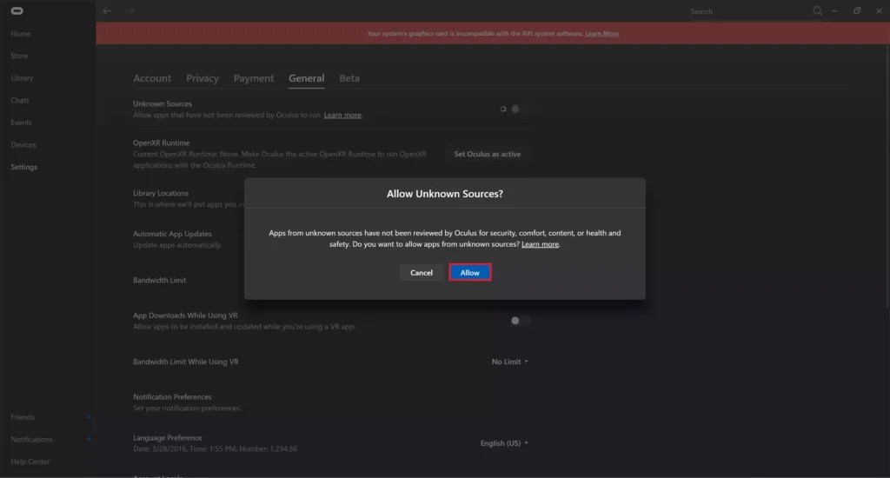Open Library in the sidebar
The height and width of the screenshot is (478, 890).
(x=22, y=77)
